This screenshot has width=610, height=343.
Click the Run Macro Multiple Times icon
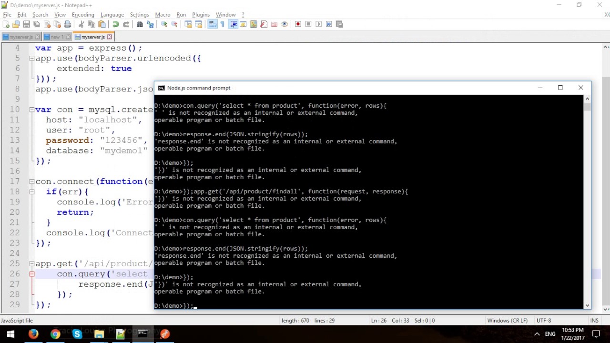click(x=329, y=24)
